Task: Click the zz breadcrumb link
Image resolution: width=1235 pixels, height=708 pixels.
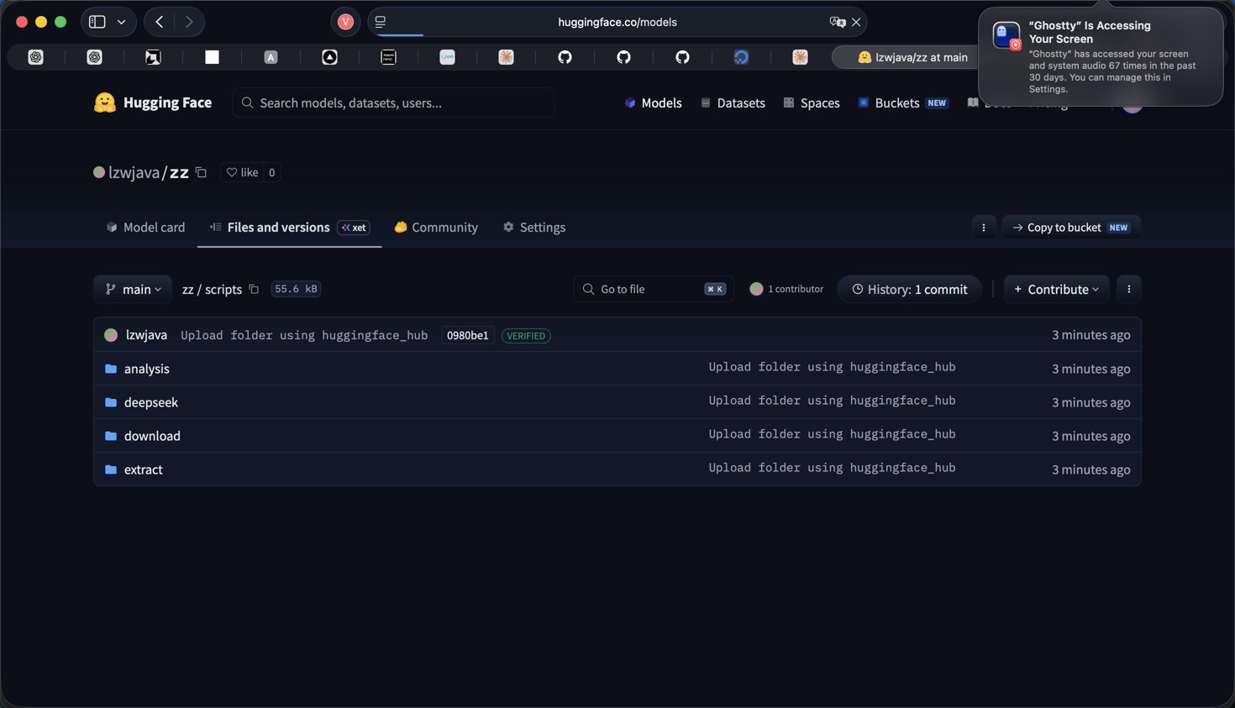Action: pyautogui.click(x=187, y=289)
